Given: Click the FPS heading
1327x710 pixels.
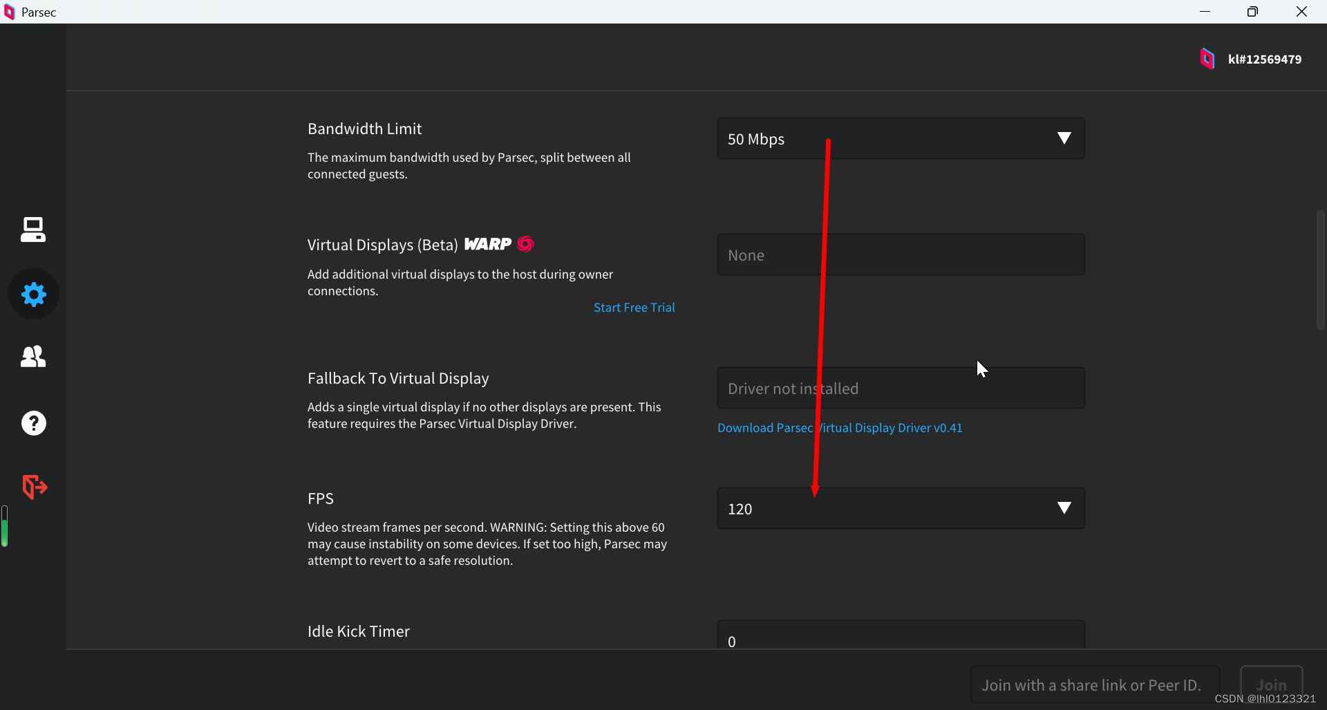Looking at the screenshot, I should [321, 499].
